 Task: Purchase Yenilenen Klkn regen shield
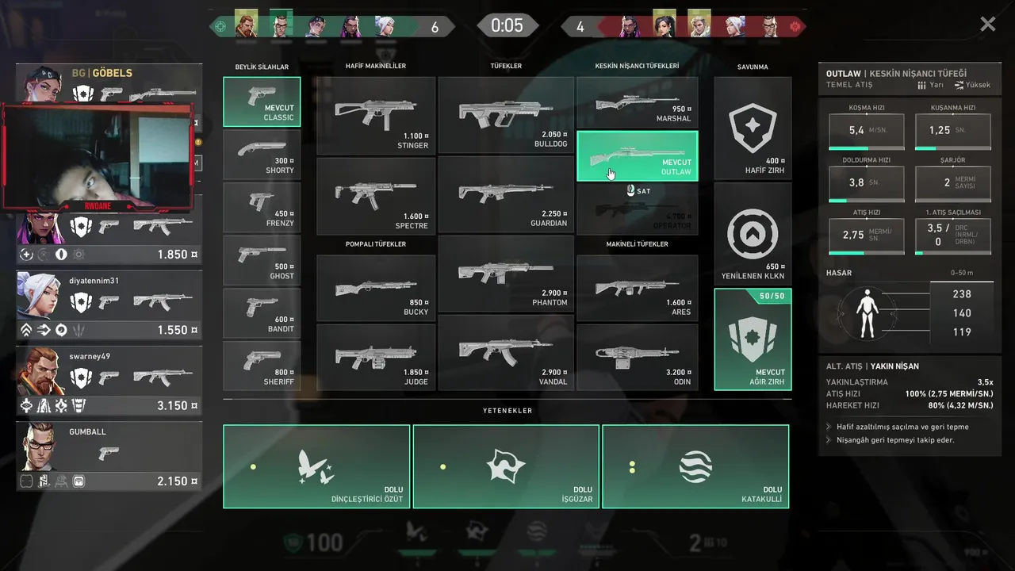[753, 234]
